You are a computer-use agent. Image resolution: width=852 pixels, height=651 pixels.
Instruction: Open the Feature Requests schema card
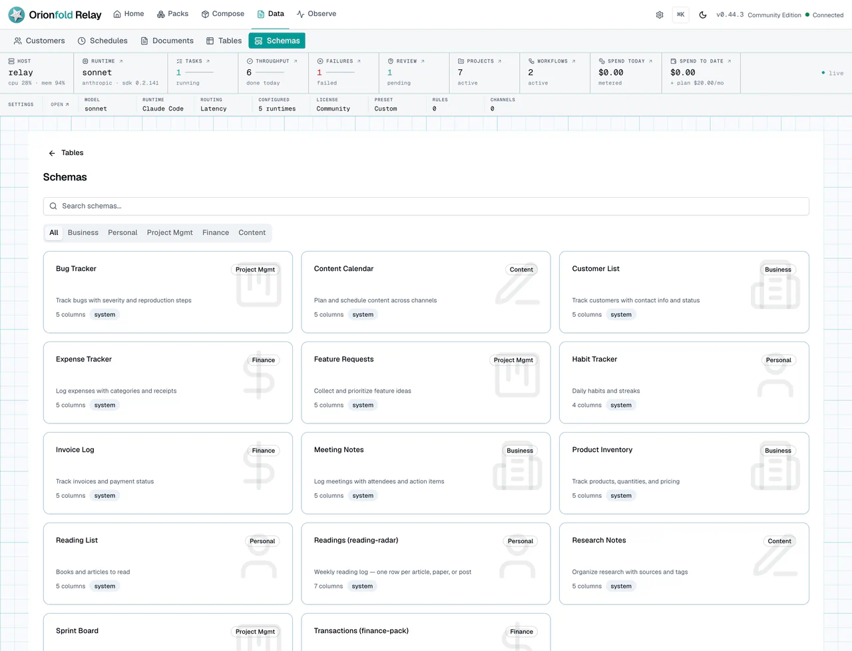coord(426,383)
